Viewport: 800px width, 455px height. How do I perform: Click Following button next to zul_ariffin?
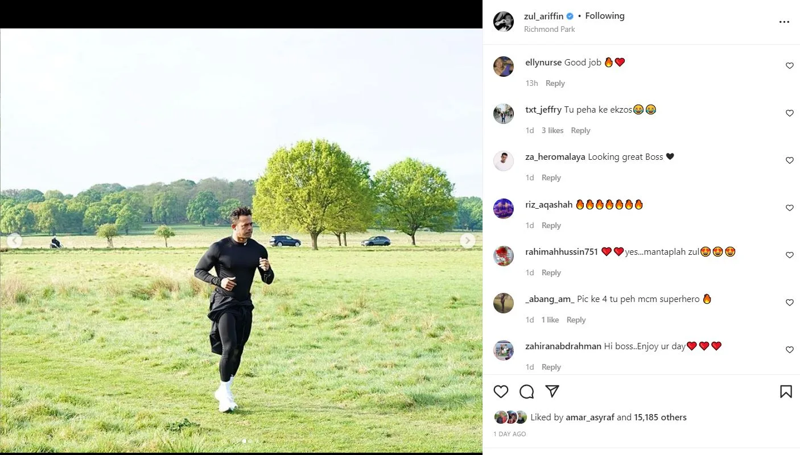(604, 16)
